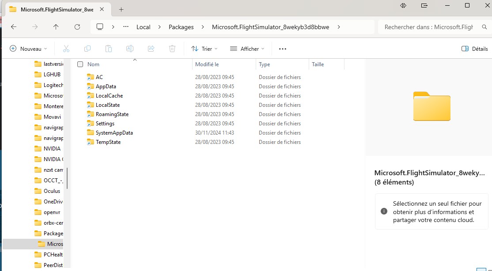Click Microsoft.FlightSimulator_8wekyb3d8bbwe breadcrumb
492x271 pixels.
pyautogui.click(x=270, y=27)
